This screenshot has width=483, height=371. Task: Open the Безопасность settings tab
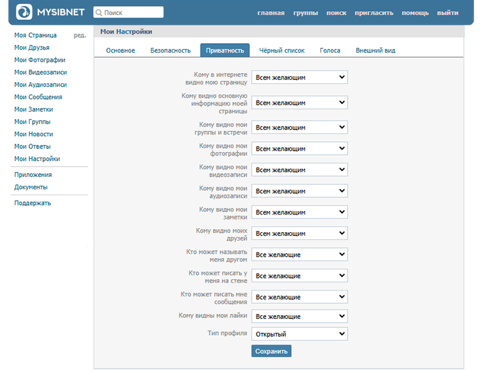(x=170, y=51)
